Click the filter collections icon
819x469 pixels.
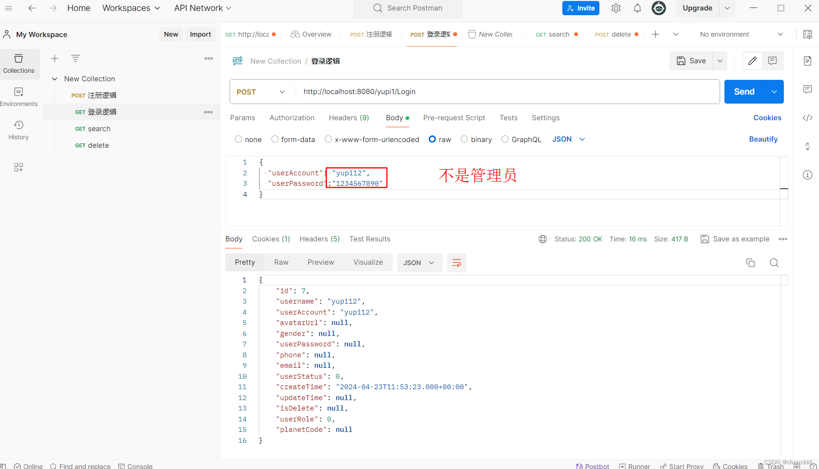pyautogui.click(x=75, y=58)
